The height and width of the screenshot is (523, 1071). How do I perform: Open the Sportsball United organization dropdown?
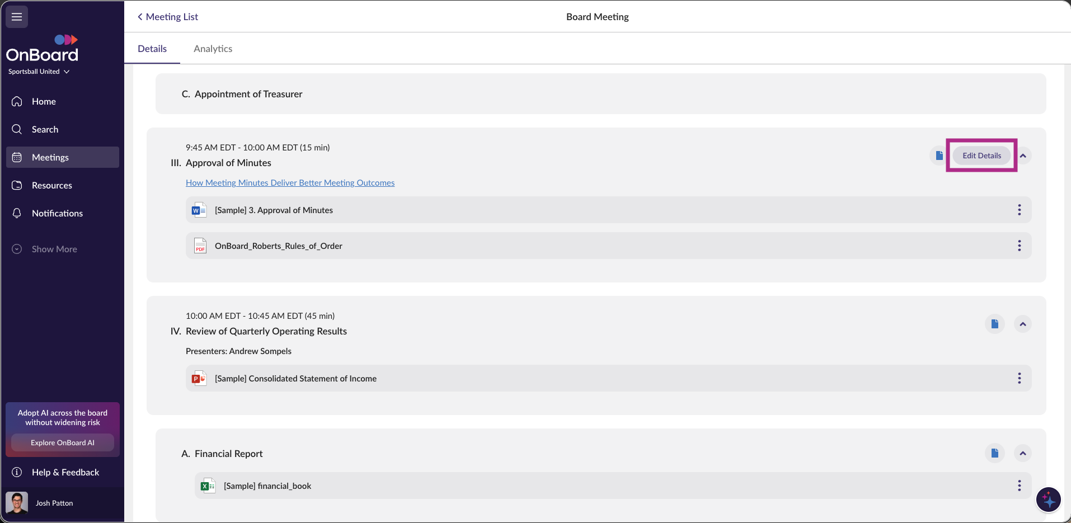click(x=39, y=72)
